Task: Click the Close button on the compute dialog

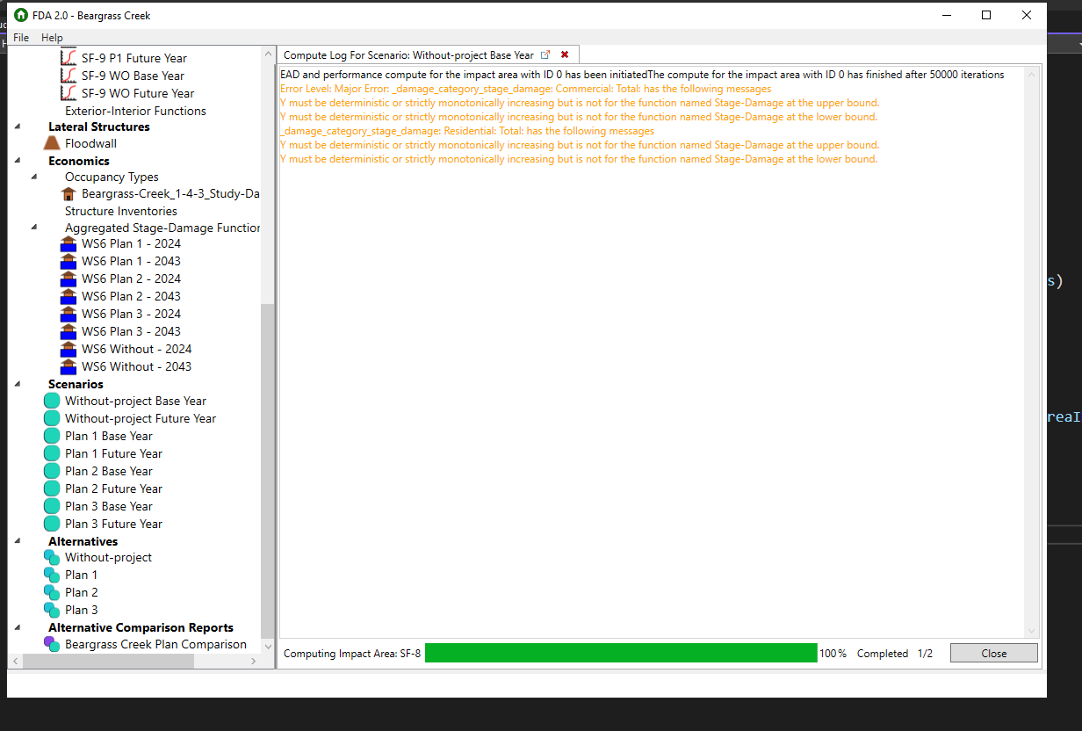Action: coord(993,653)
